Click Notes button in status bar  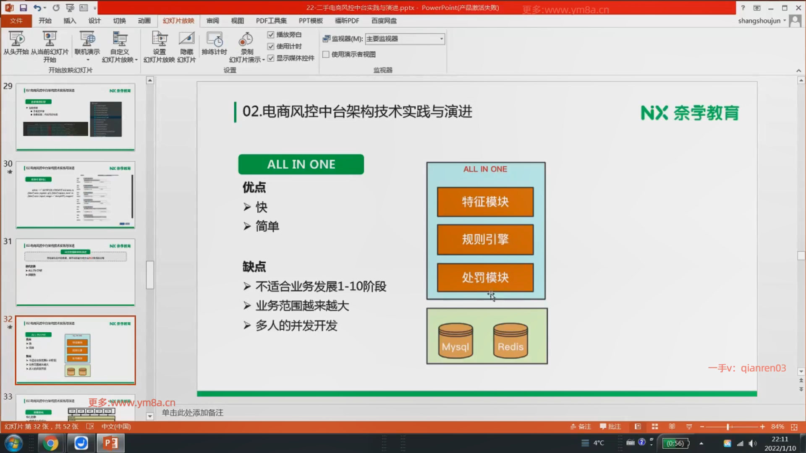pyautogui.click(x=581, y=427)
